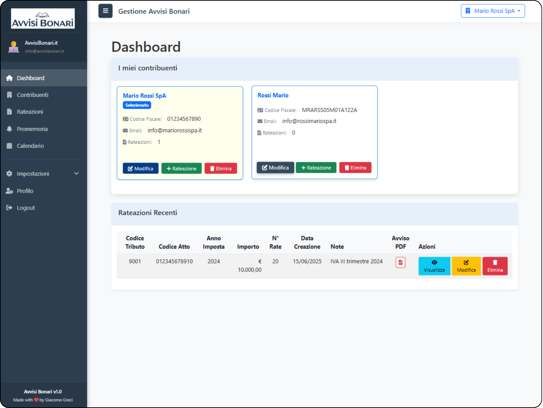Open the Mario Rossi SpA taxpayer dropdown

coord(493,11)
